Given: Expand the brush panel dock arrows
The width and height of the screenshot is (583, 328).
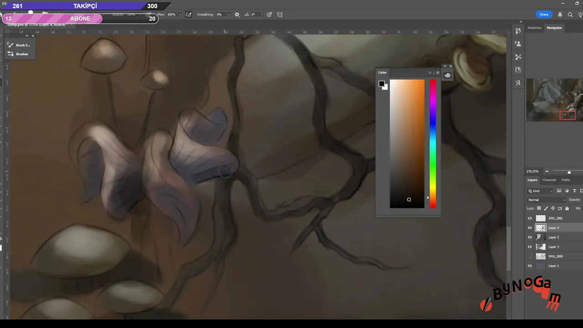Looking at the screenshot, I should click(x=27, y=36).
